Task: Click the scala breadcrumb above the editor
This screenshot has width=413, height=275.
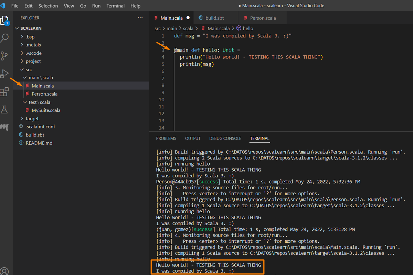Action: [188, 28]
